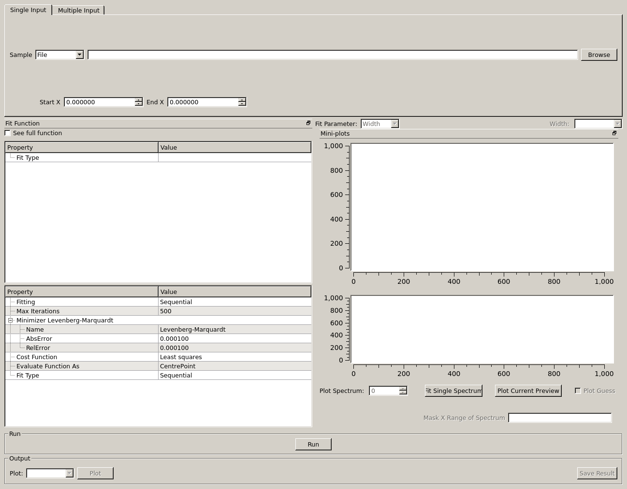Toggle the Plot Guess checkbox

pyautogui.click(x=578, y=391)
